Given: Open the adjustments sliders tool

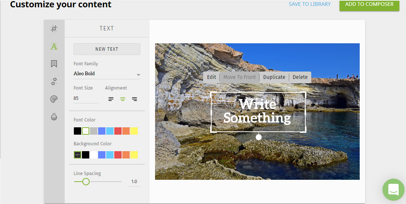Looking at the screenshot, I should [54, 81].
